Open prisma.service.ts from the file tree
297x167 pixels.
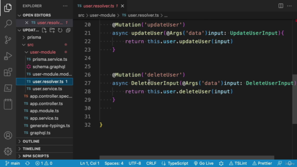pos(50,59)
